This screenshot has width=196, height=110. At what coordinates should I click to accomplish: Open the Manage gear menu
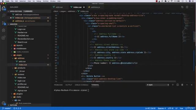tap(4, 103)
